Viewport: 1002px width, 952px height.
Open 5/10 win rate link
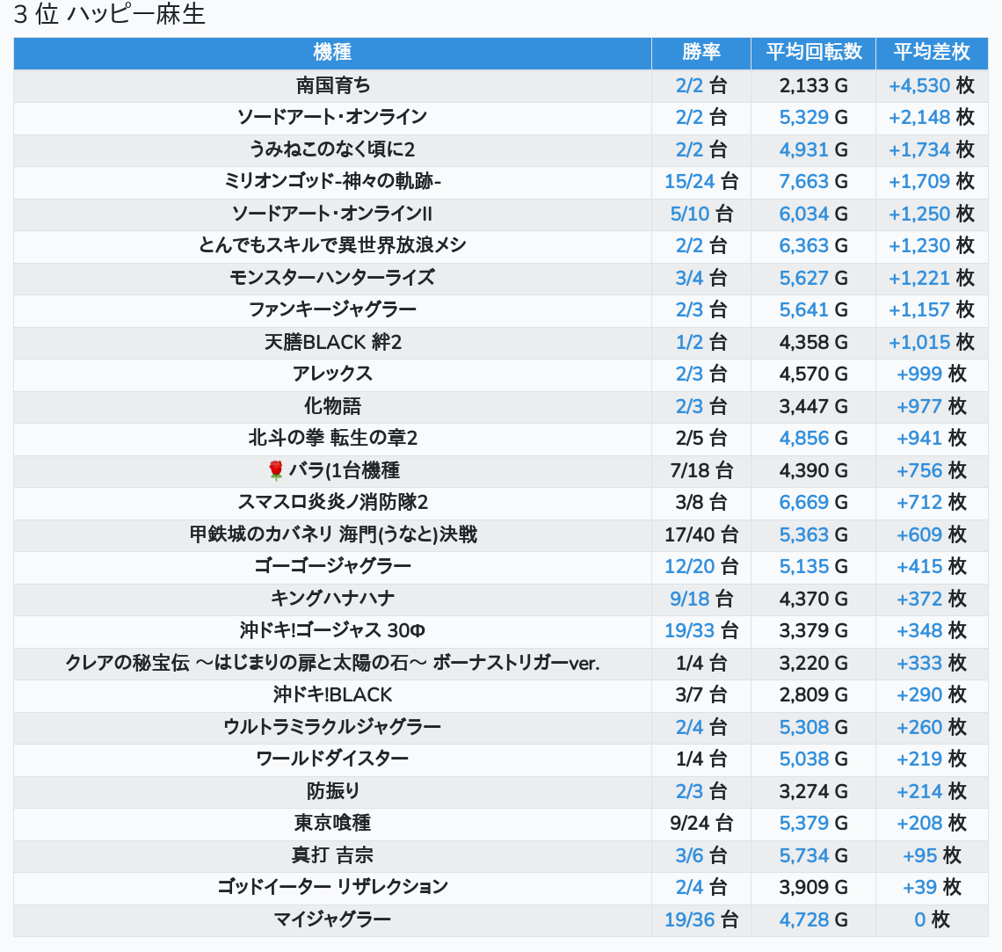(689, 214)
